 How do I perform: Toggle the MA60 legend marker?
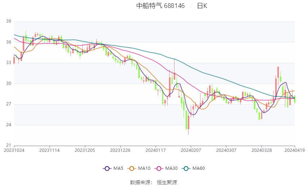click(186, 168)
